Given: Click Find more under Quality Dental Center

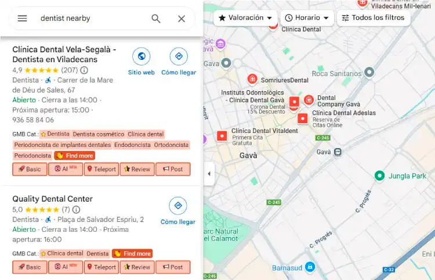Looking at the screenshot, I should (x=132, y=253).
